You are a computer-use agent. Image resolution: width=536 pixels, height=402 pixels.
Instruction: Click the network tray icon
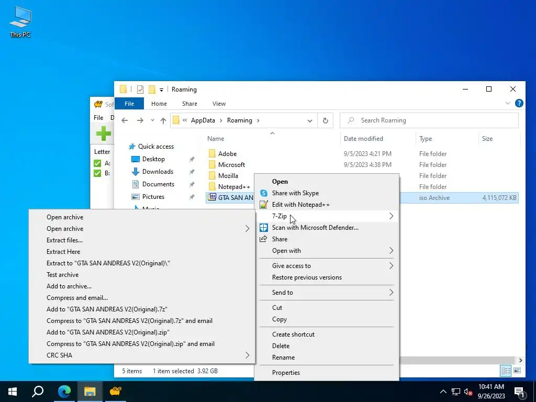pos(456,392)
